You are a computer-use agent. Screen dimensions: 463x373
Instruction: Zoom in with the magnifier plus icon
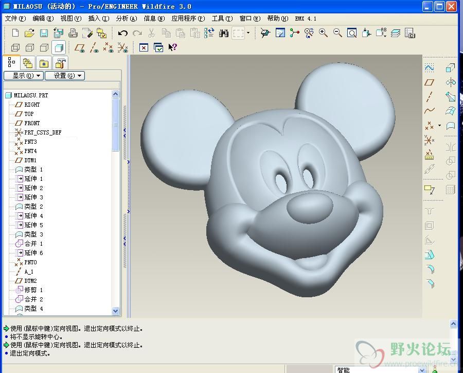click(324, 33)
